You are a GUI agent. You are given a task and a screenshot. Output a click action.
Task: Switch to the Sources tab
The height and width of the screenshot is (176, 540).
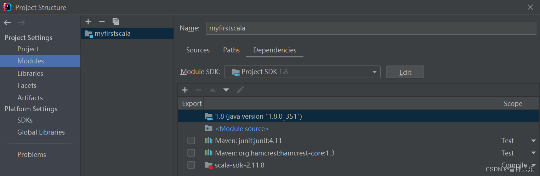[x=198, y=50]
